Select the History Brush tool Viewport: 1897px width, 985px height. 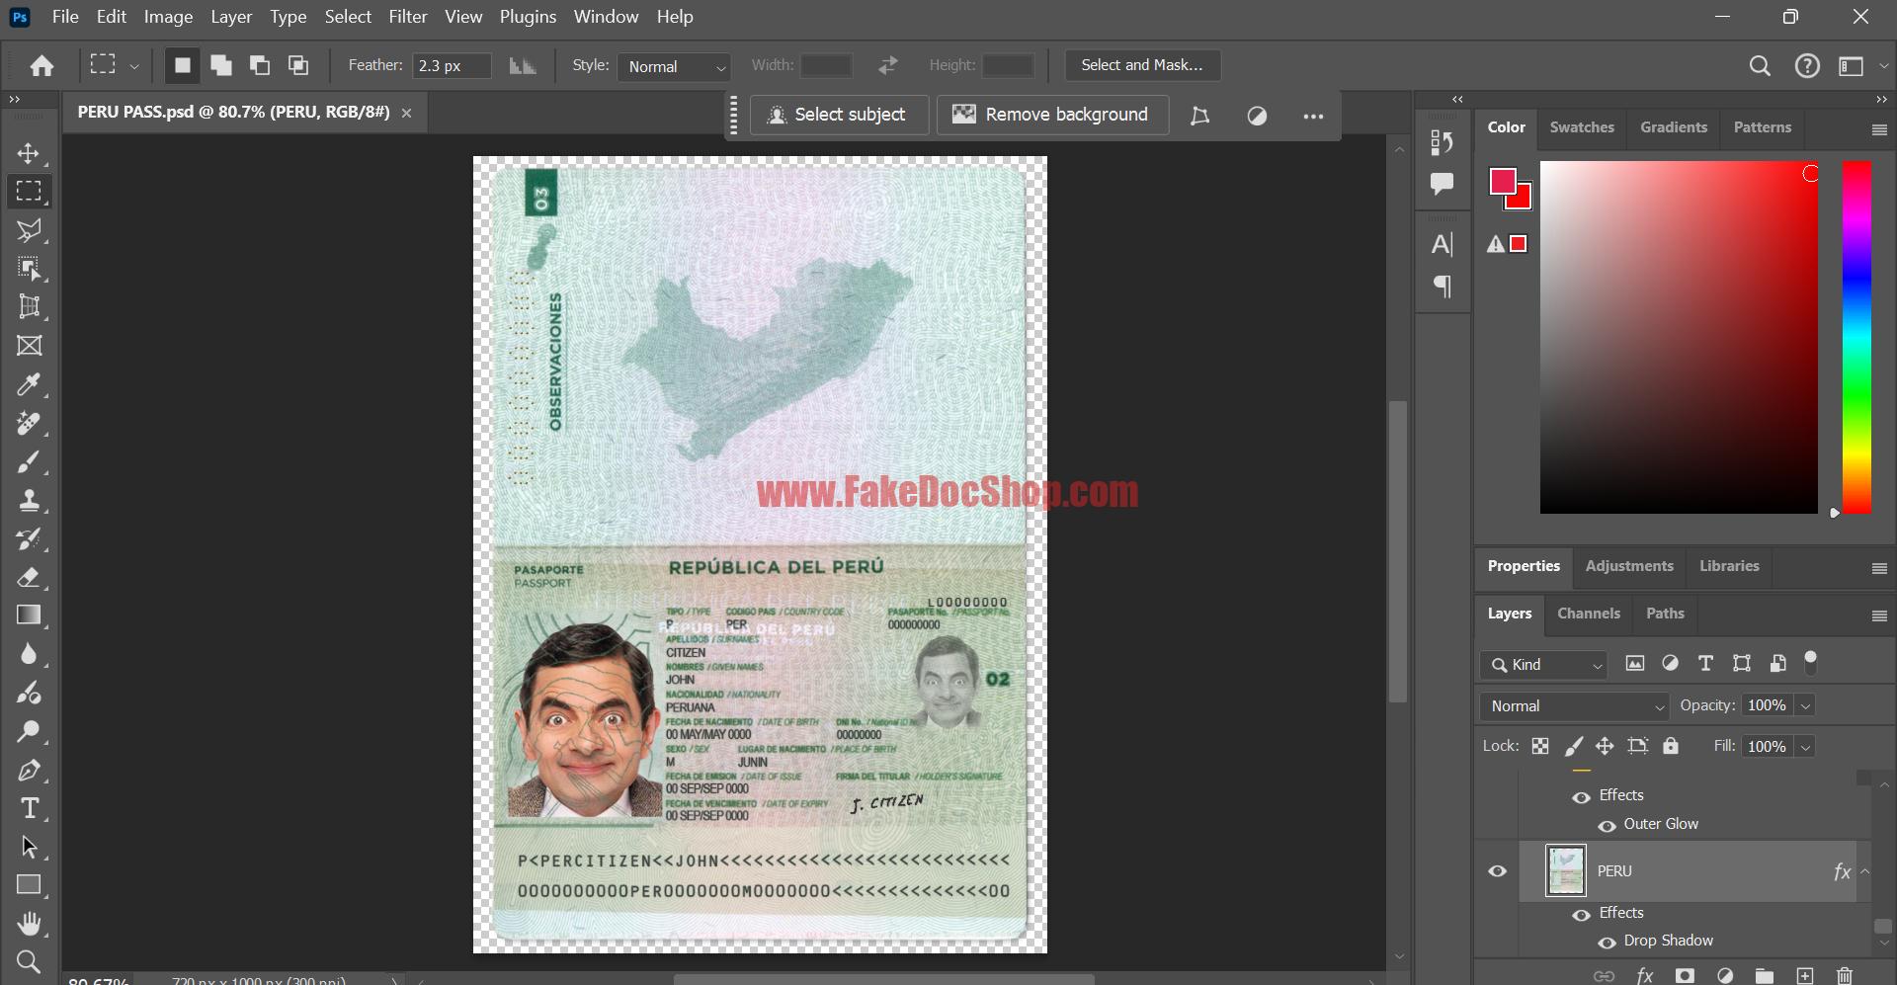[29, 538]
